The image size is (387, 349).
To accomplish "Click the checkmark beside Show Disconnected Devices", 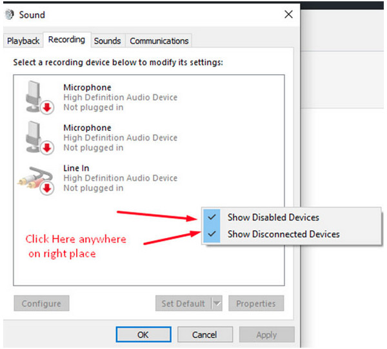I will pyautogui.click(x=212, y=234).
